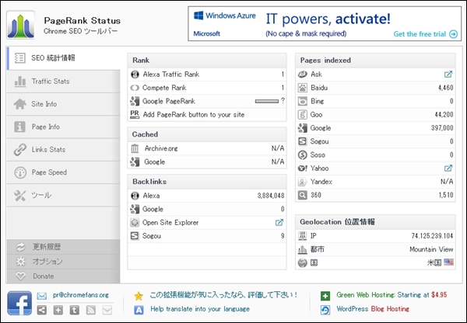Email pr@chromefans.org link
The width and height of the screenshot is (467, 323).
pos(81,295)
